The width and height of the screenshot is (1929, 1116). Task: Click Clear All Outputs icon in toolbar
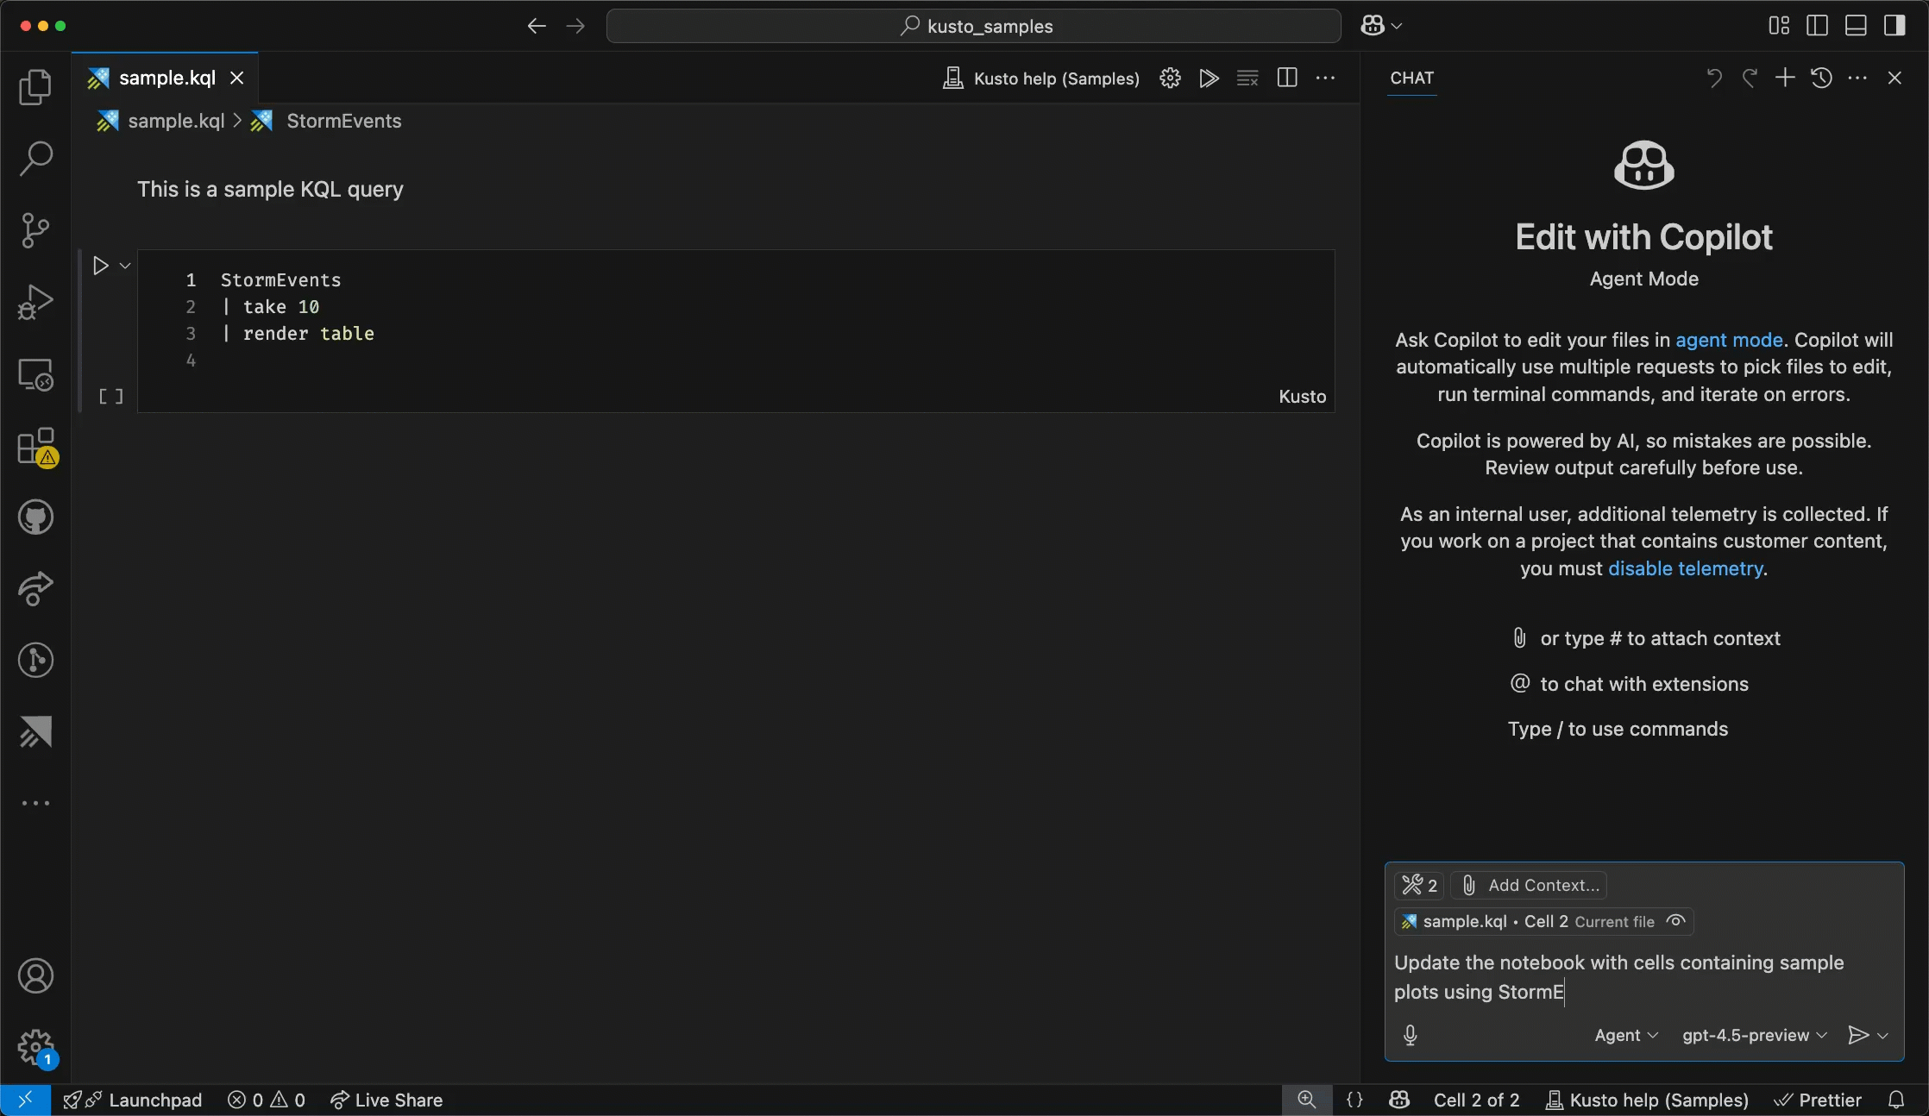[1247, 78]
